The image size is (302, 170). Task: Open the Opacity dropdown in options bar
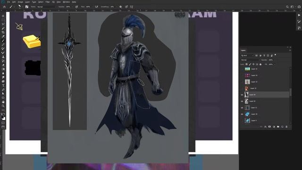coord(72,7)
